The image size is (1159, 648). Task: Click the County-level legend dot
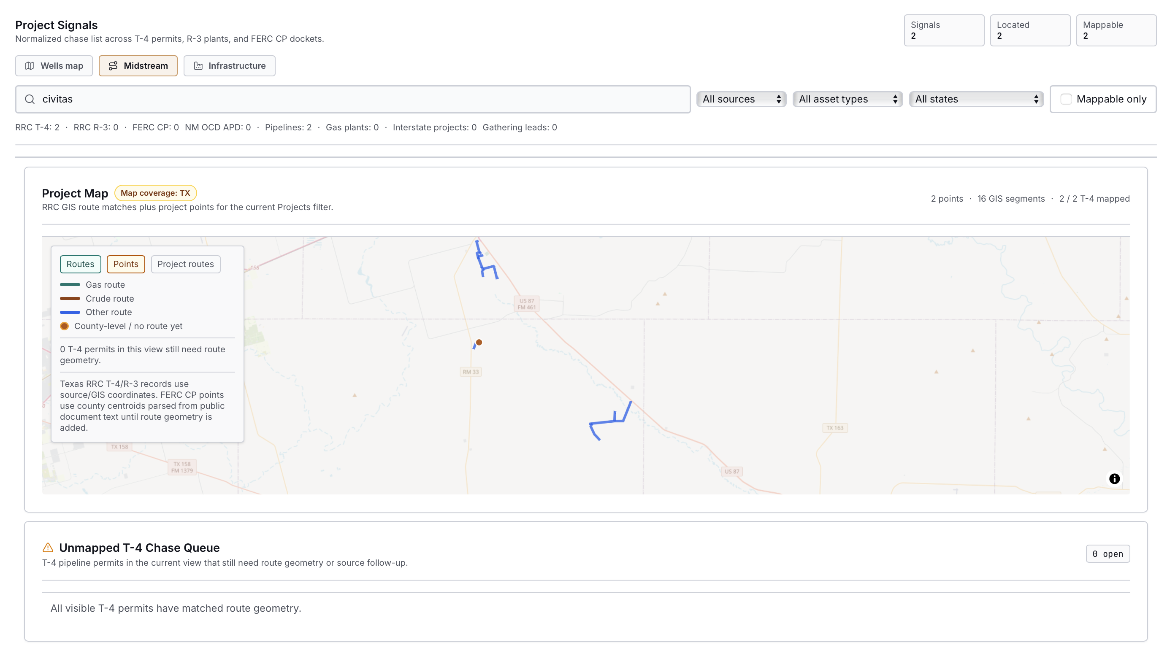(x=64, y=326)
